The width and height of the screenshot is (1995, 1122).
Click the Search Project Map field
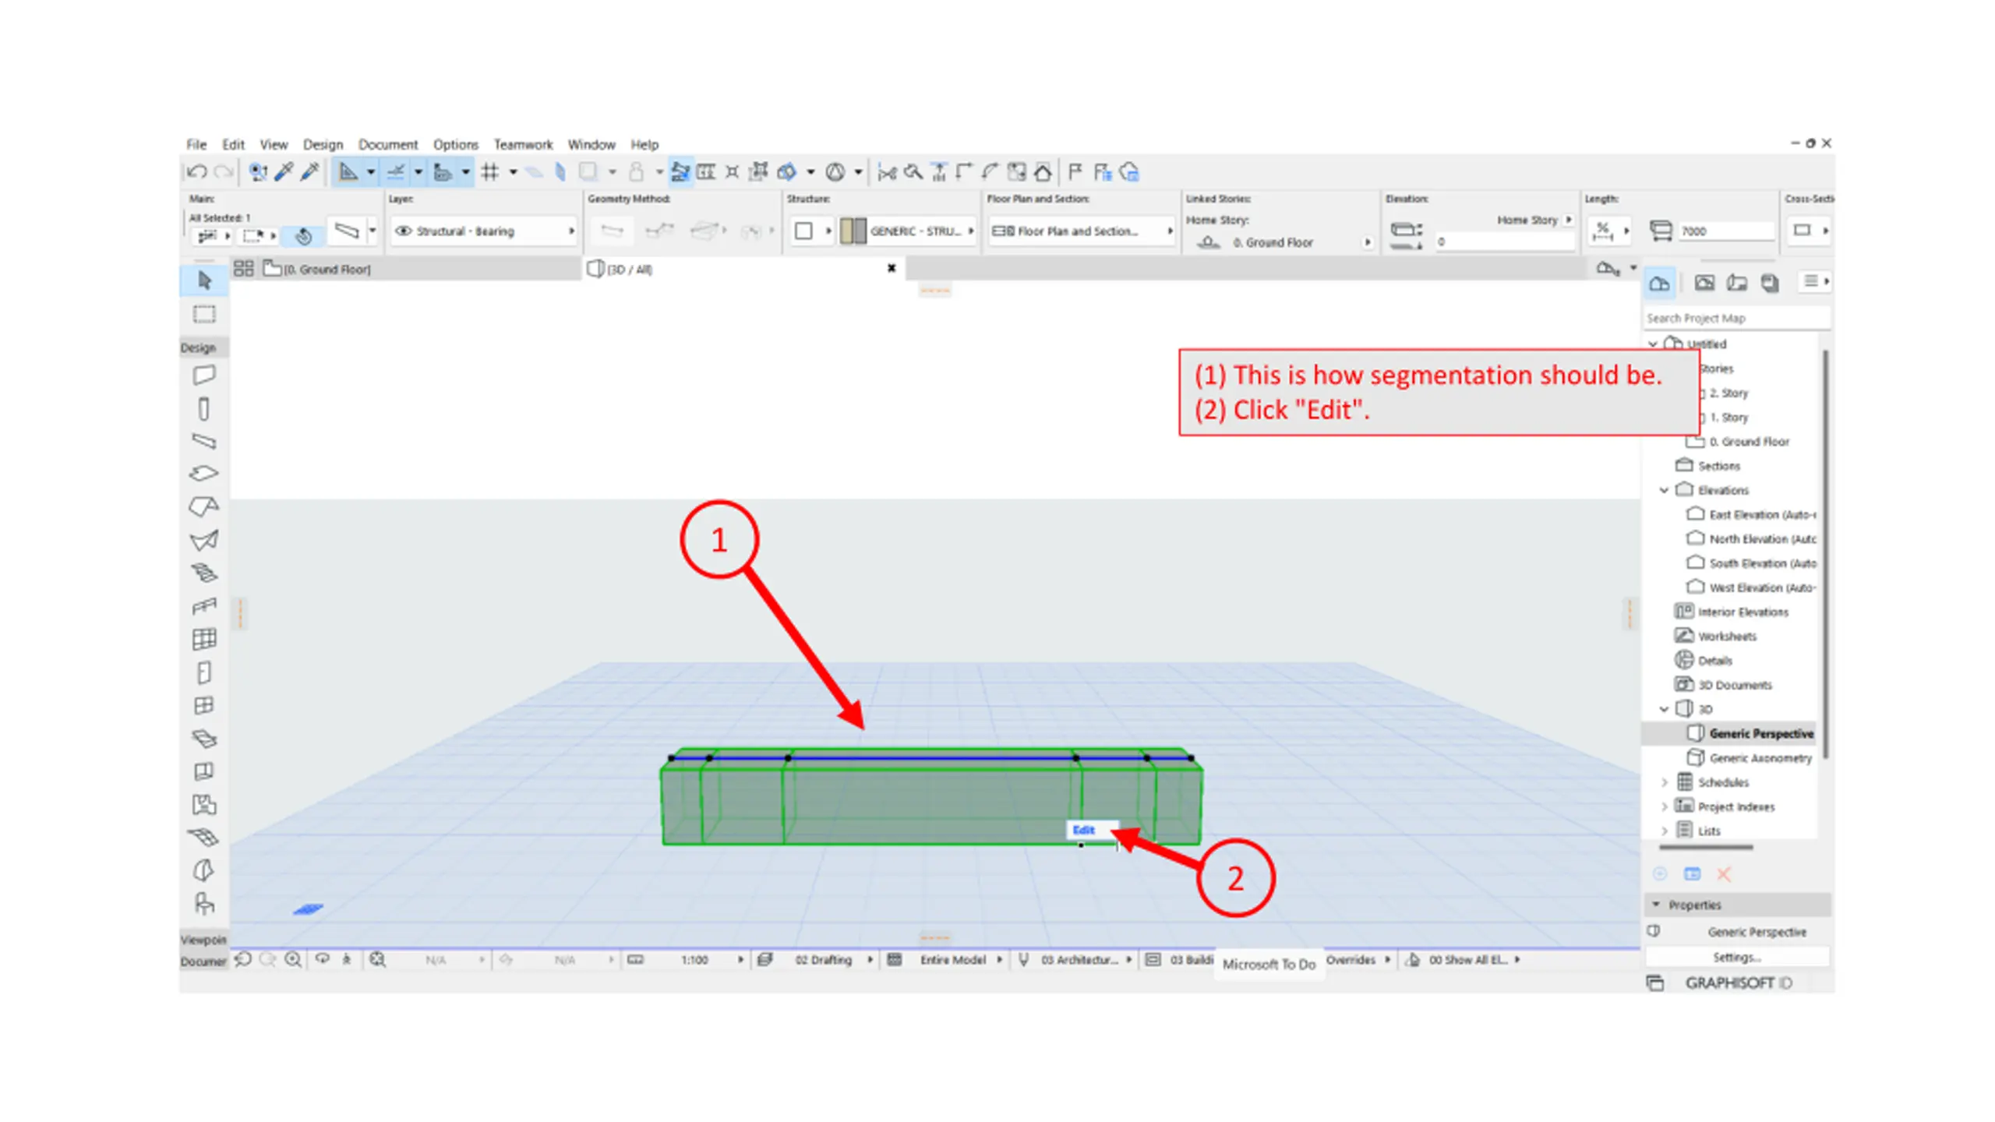1737,318
